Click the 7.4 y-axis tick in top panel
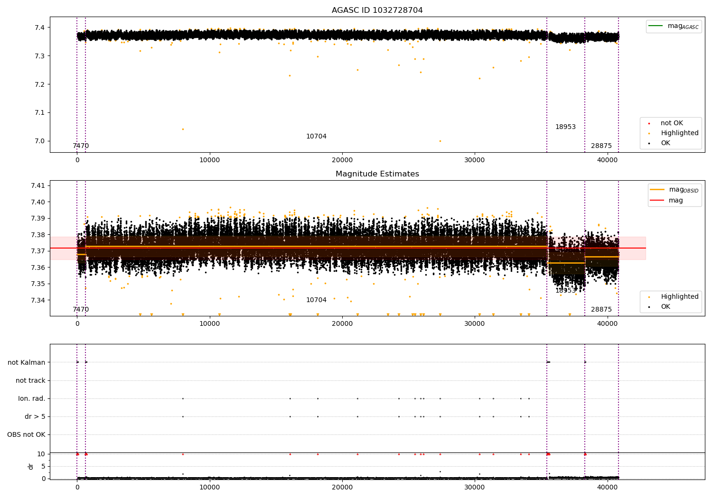 (x=40, y=28)
